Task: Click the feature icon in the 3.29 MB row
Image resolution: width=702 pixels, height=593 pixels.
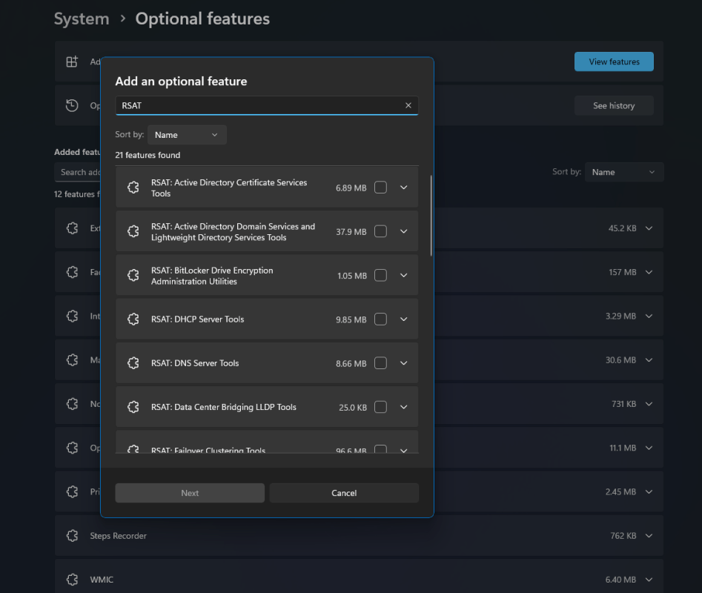Action: [72, 316]
